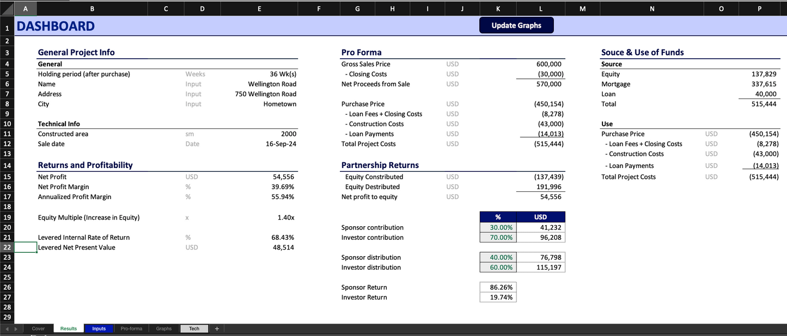Viewport: 787px width, 336px height.
Task: Click previous sheet navigation arrow
Action: [8, 328]
